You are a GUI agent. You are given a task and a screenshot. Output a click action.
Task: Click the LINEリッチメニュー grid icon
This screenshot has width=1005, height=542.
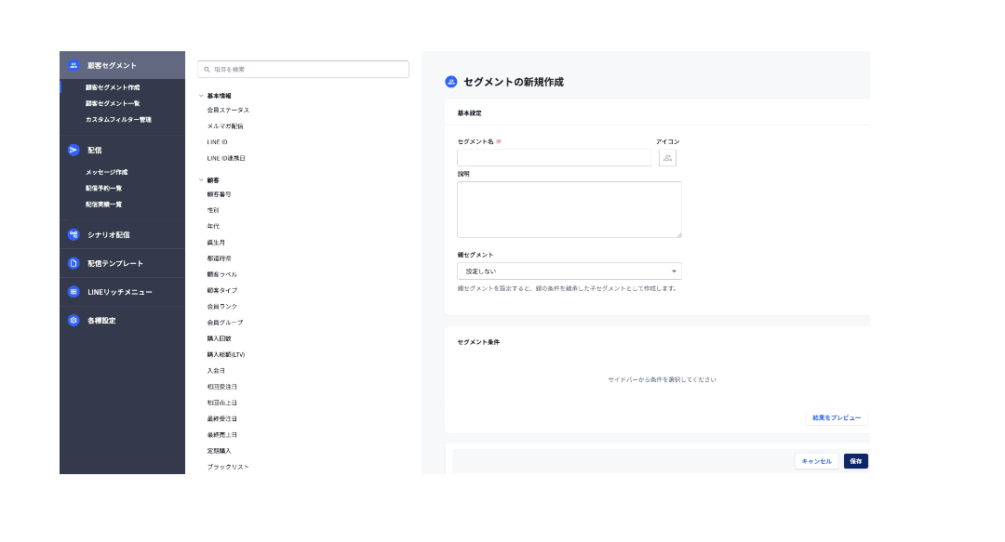(x=74, y=292)
